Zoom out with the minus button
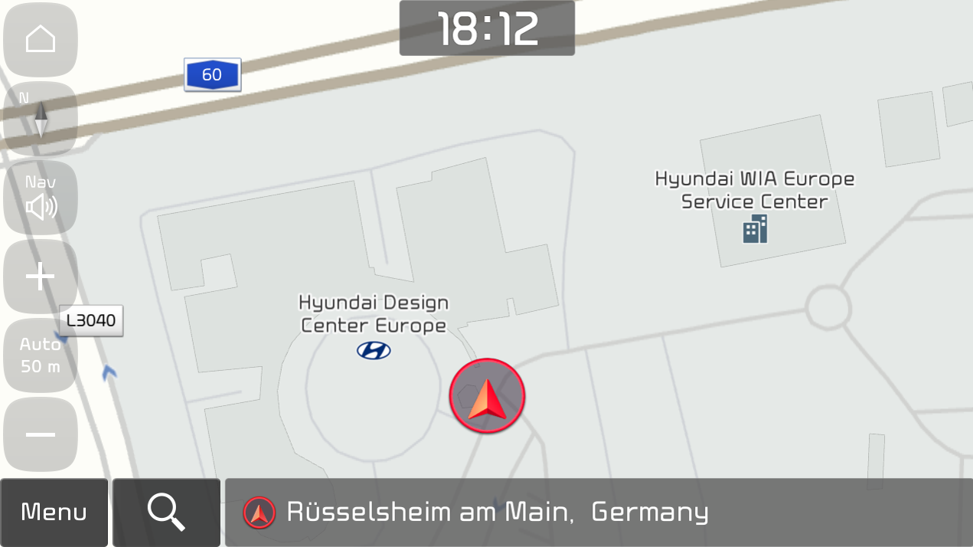The width and height of the screenshot is (973, 547). click(41, 434)
